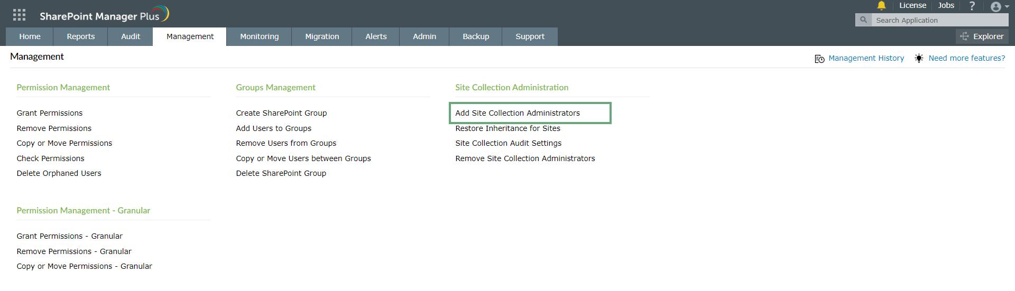Click the lightbulb features icon
The height and width of the screenshot is (291, 1015).
point(919,58)
